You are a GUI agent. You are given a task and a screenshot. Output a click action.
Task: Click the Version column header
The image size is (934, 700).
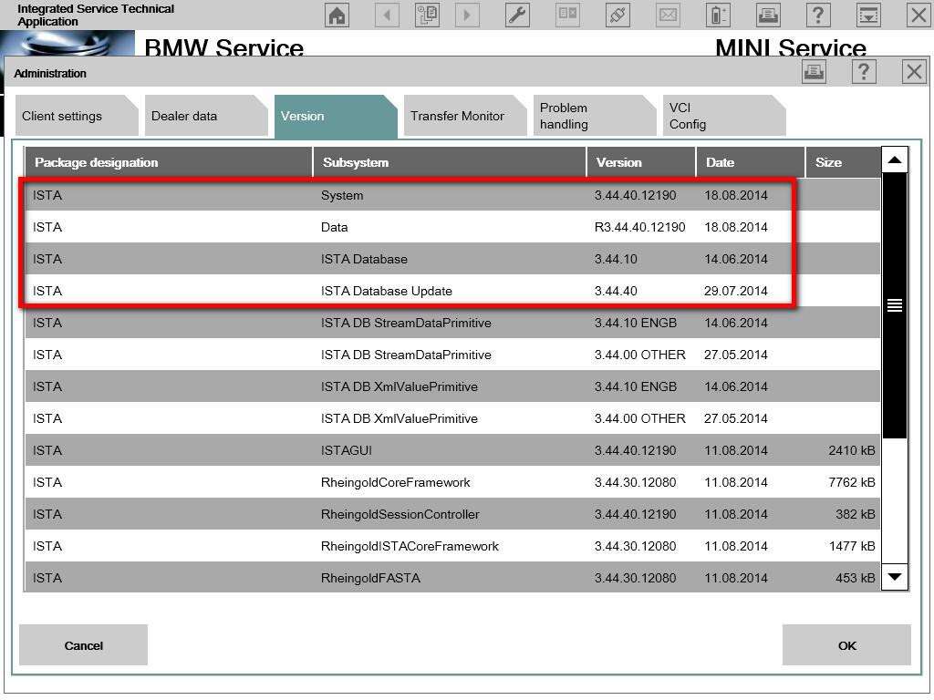(x=641, y=162)
